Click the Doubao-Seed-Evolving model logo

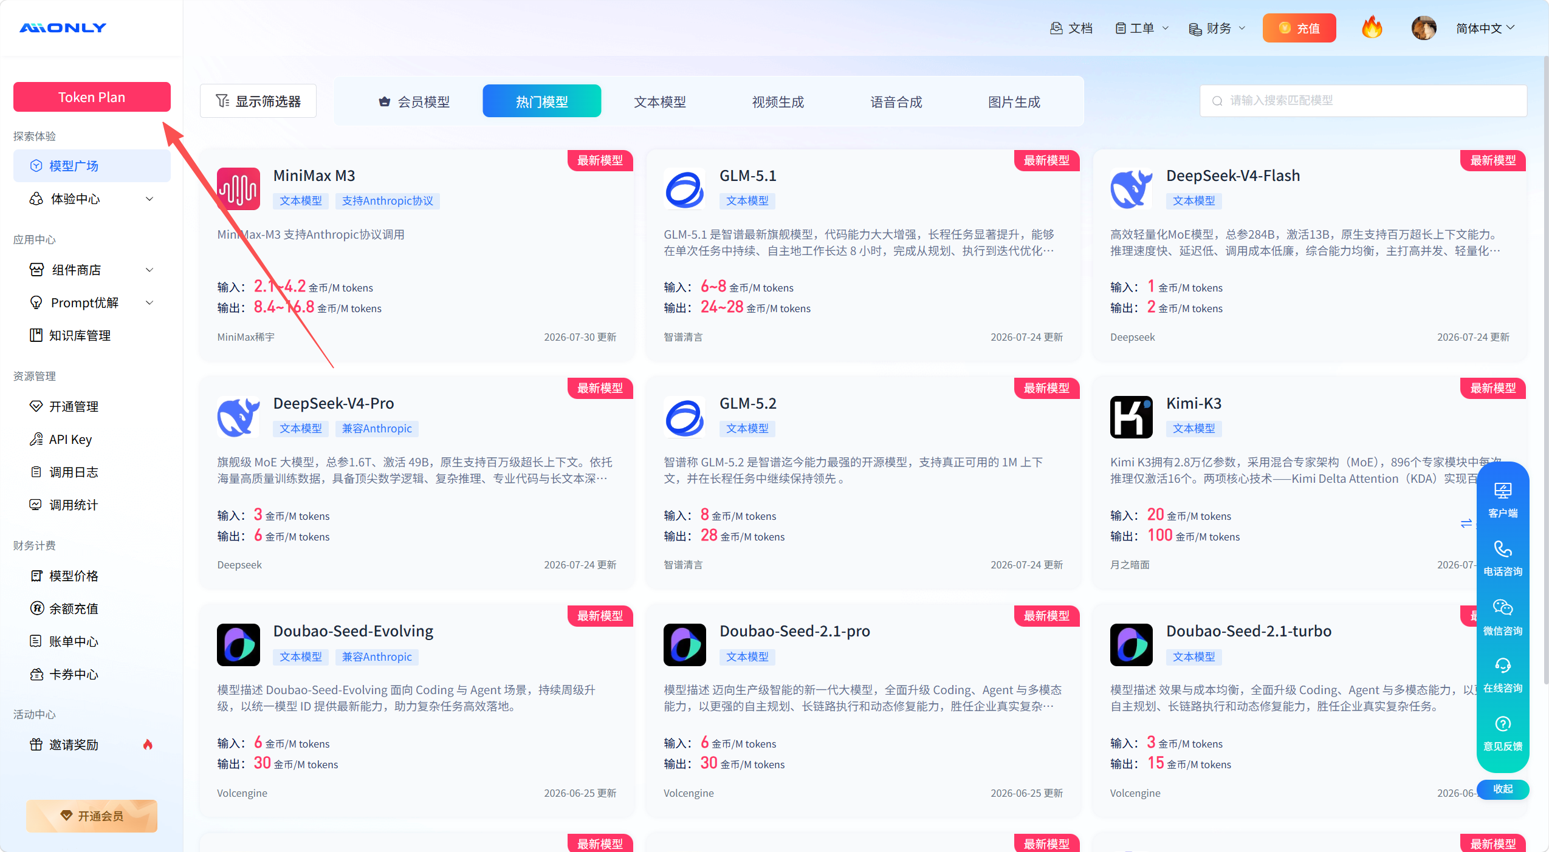click(238, 645)
